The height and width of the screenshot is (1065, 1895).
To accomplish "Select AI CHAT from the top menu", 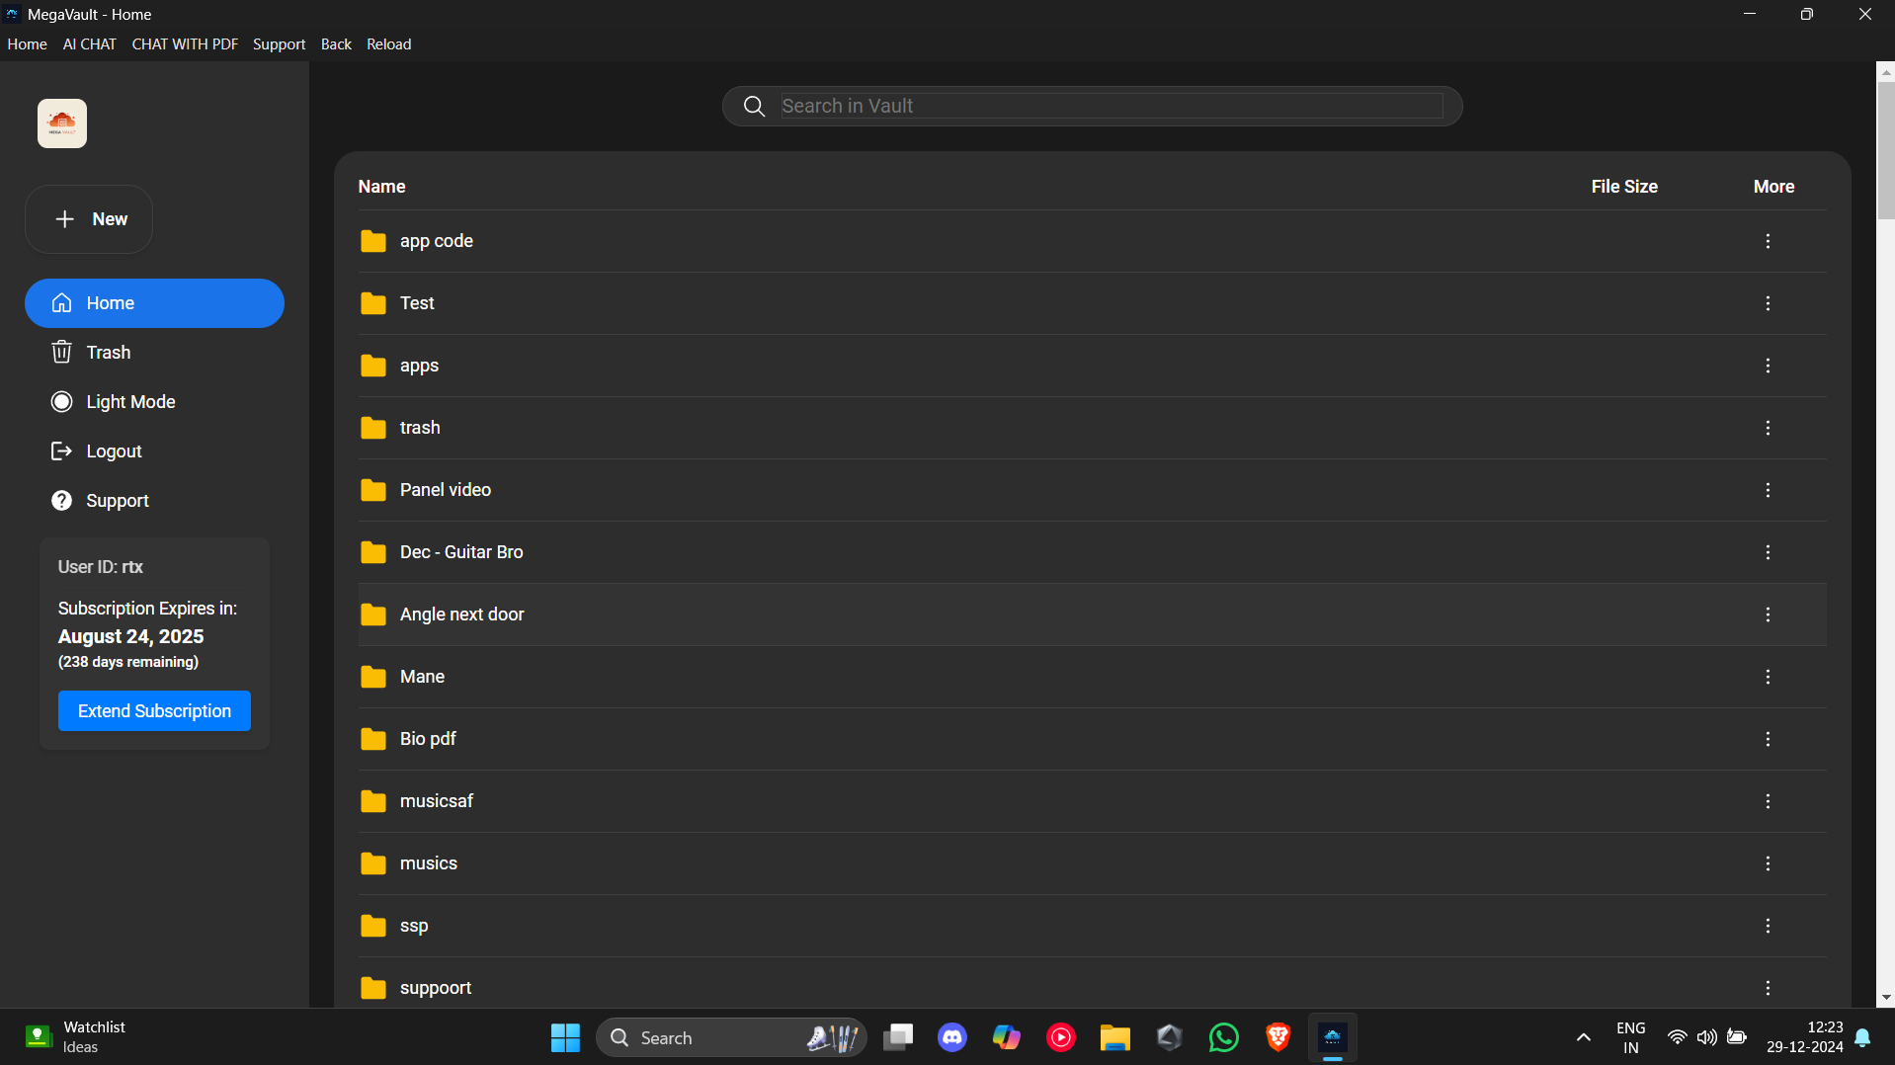I will pos(88,43).
